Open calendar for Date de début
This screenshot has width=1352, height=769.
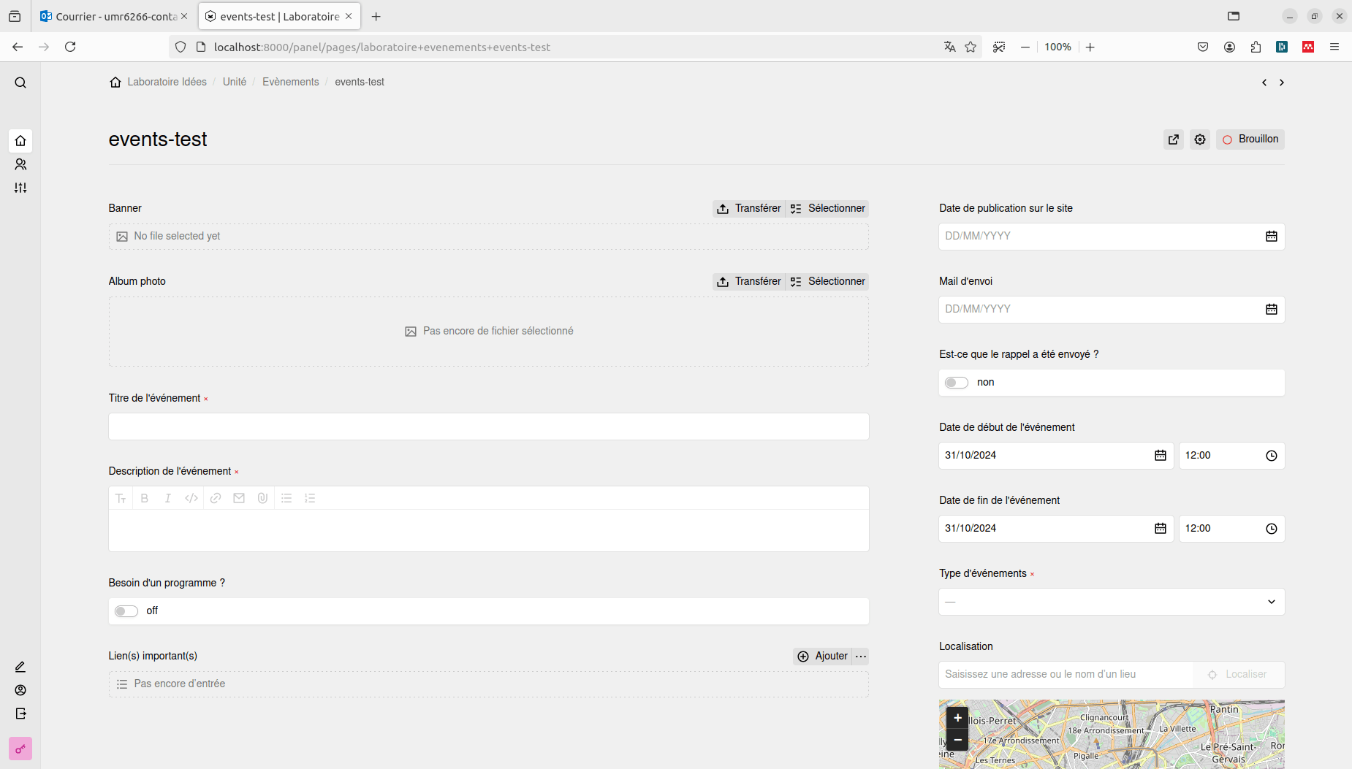pyautogui.click(x=1161, y=456)
